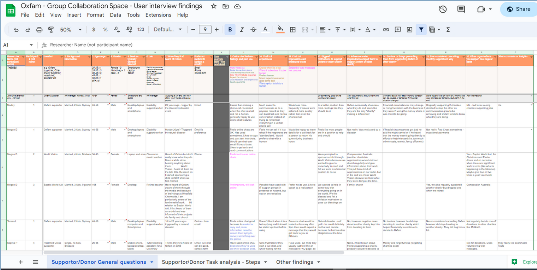Open the Borders tool
This screenshot has width=537, height=270.
(x=293, y=30)
